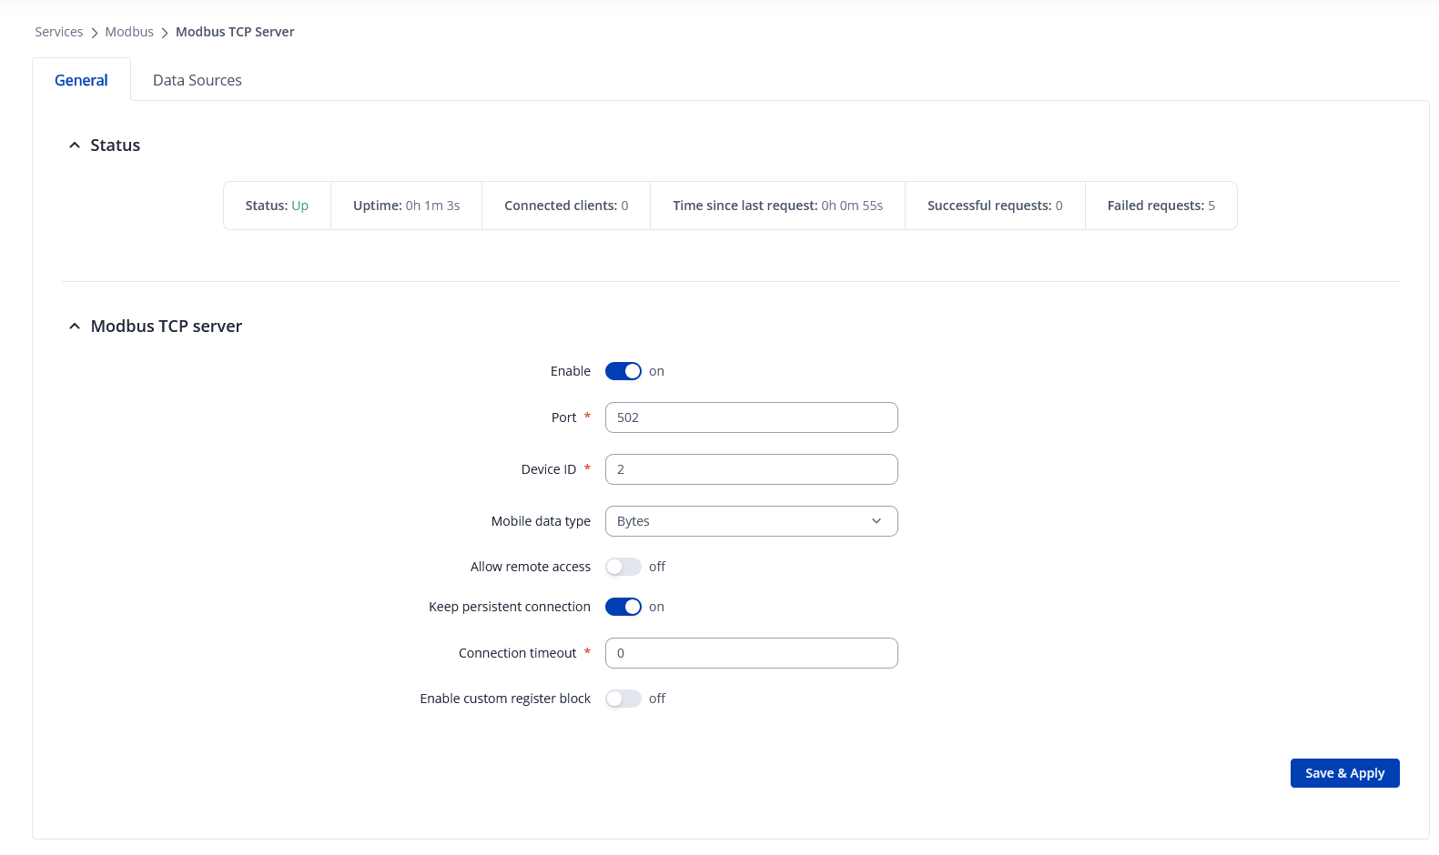Go to Services breadcrumb link
This screenshot has width=1439, height=855.
tap(58, 32)
